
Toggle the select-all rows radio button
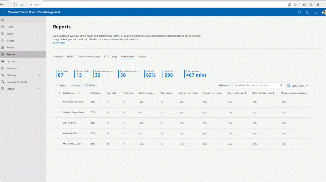point(59,93)
